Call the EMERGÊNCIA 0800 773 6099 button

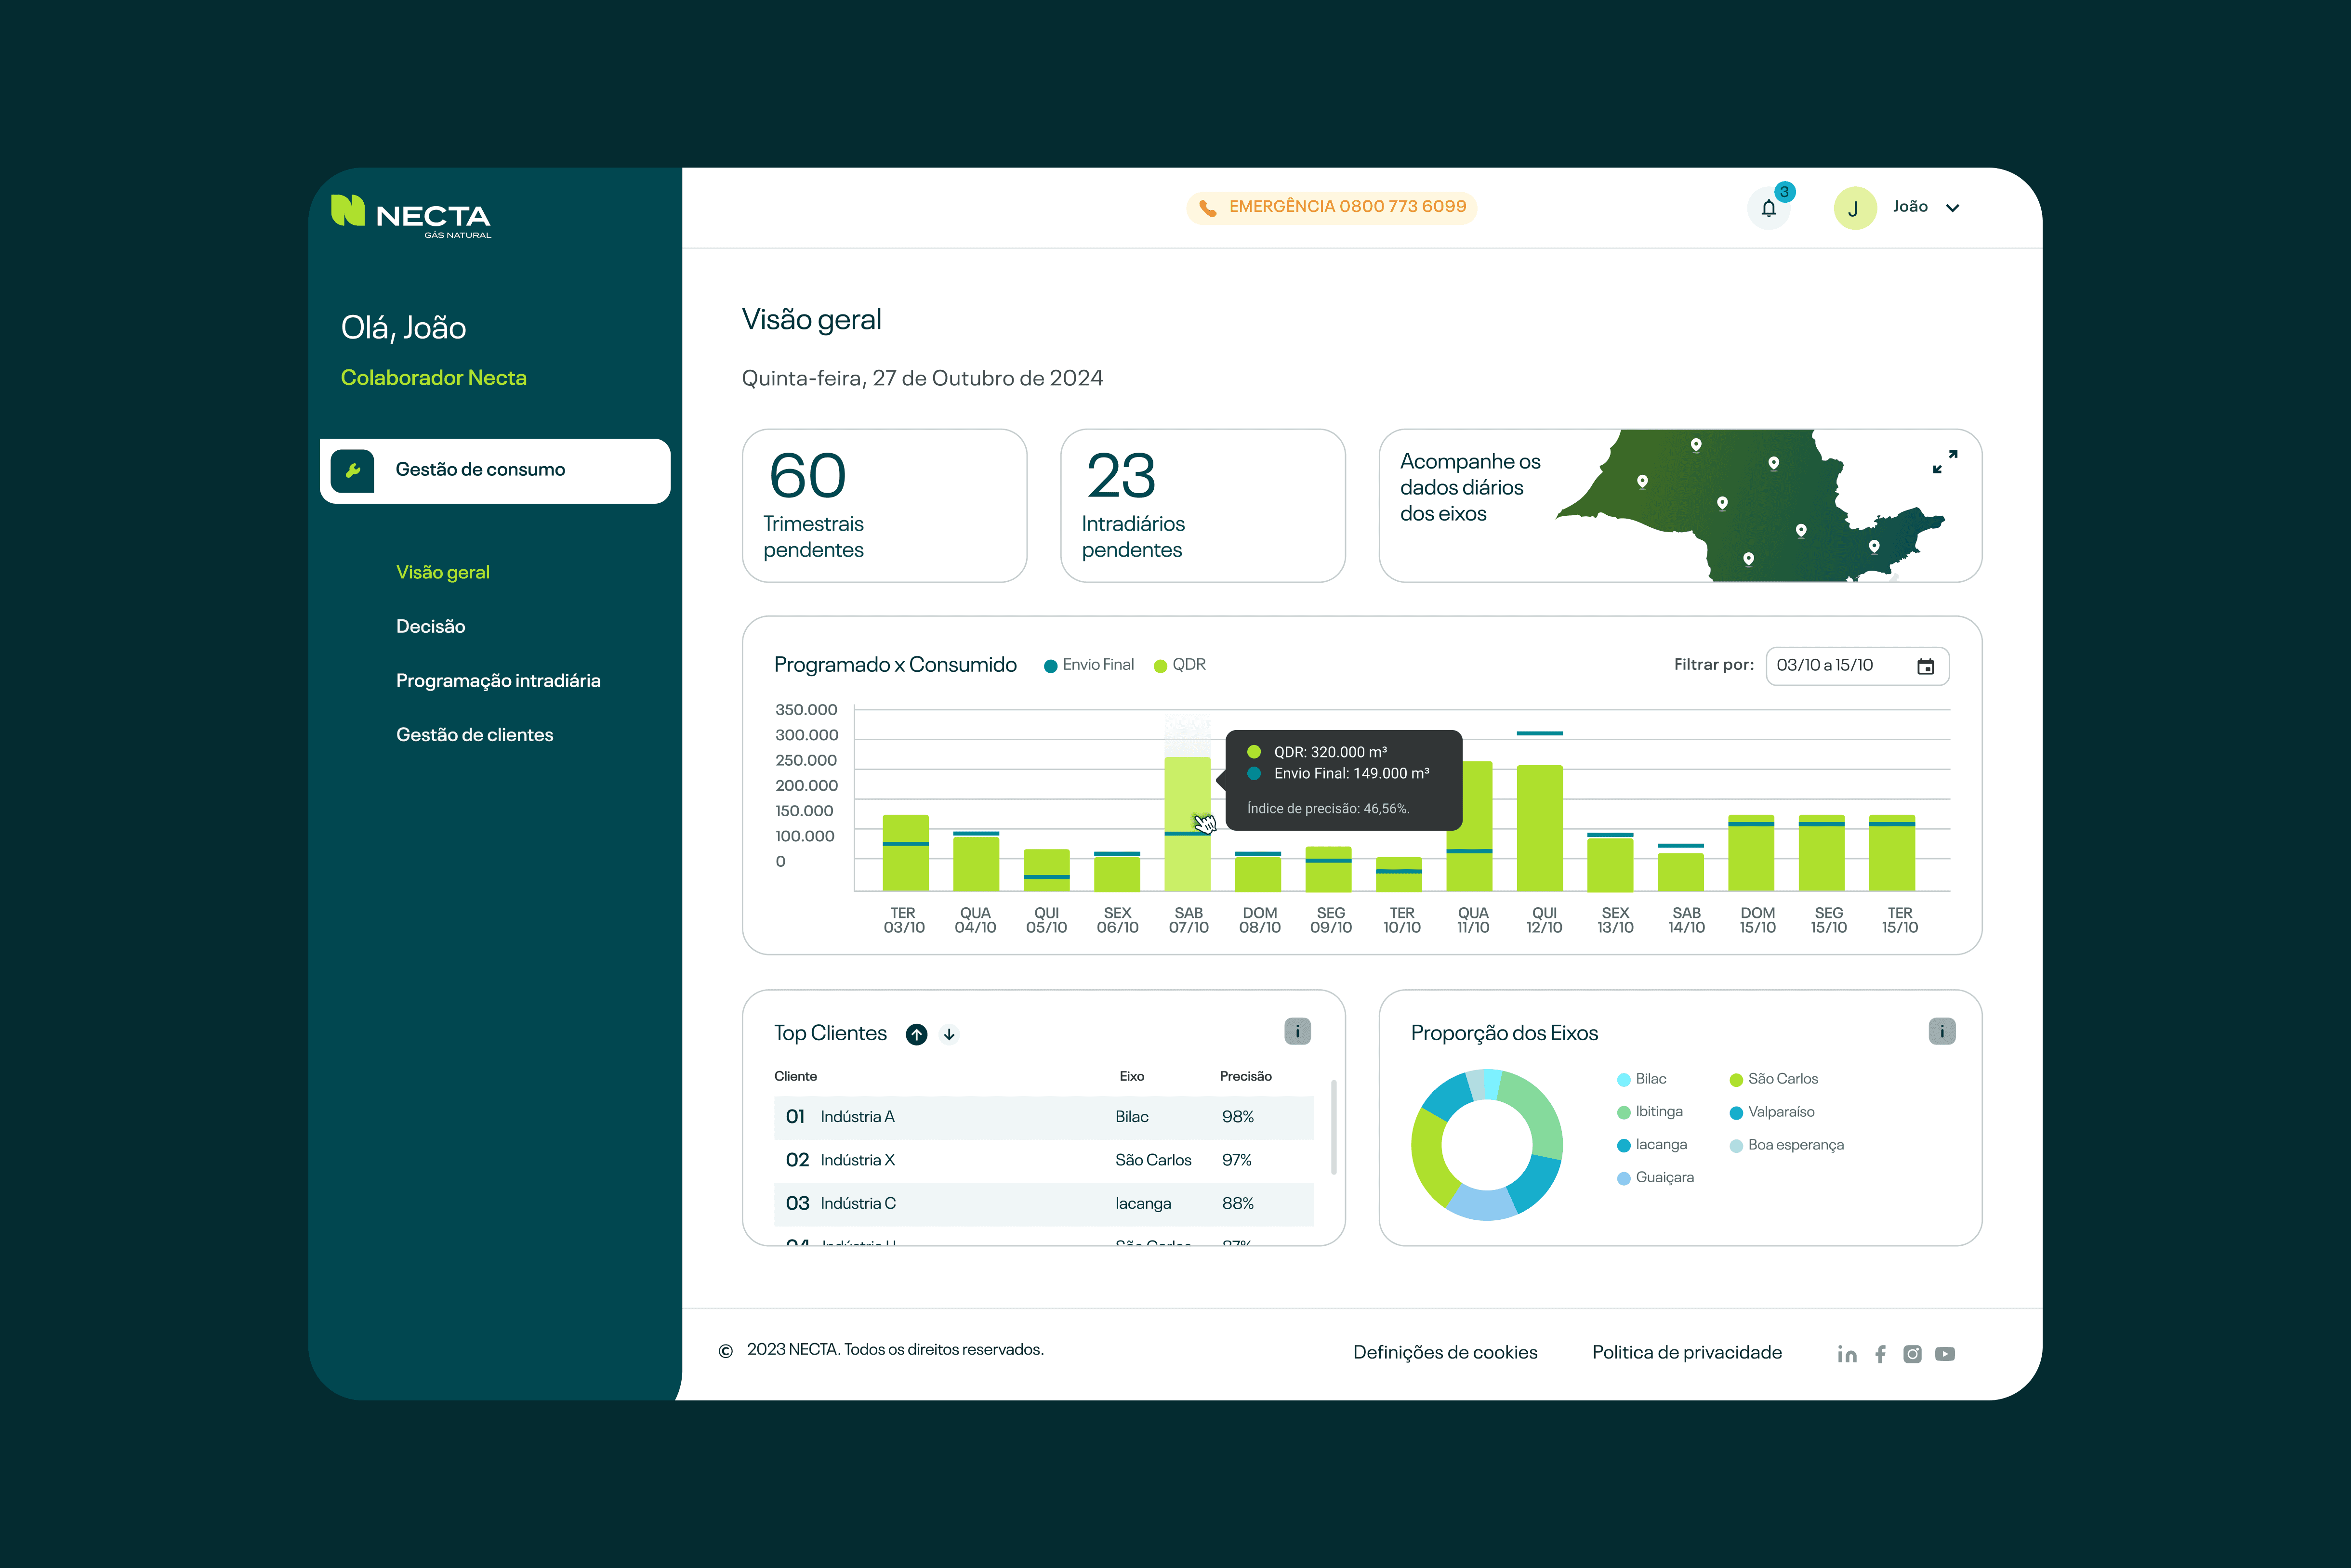1332,207
